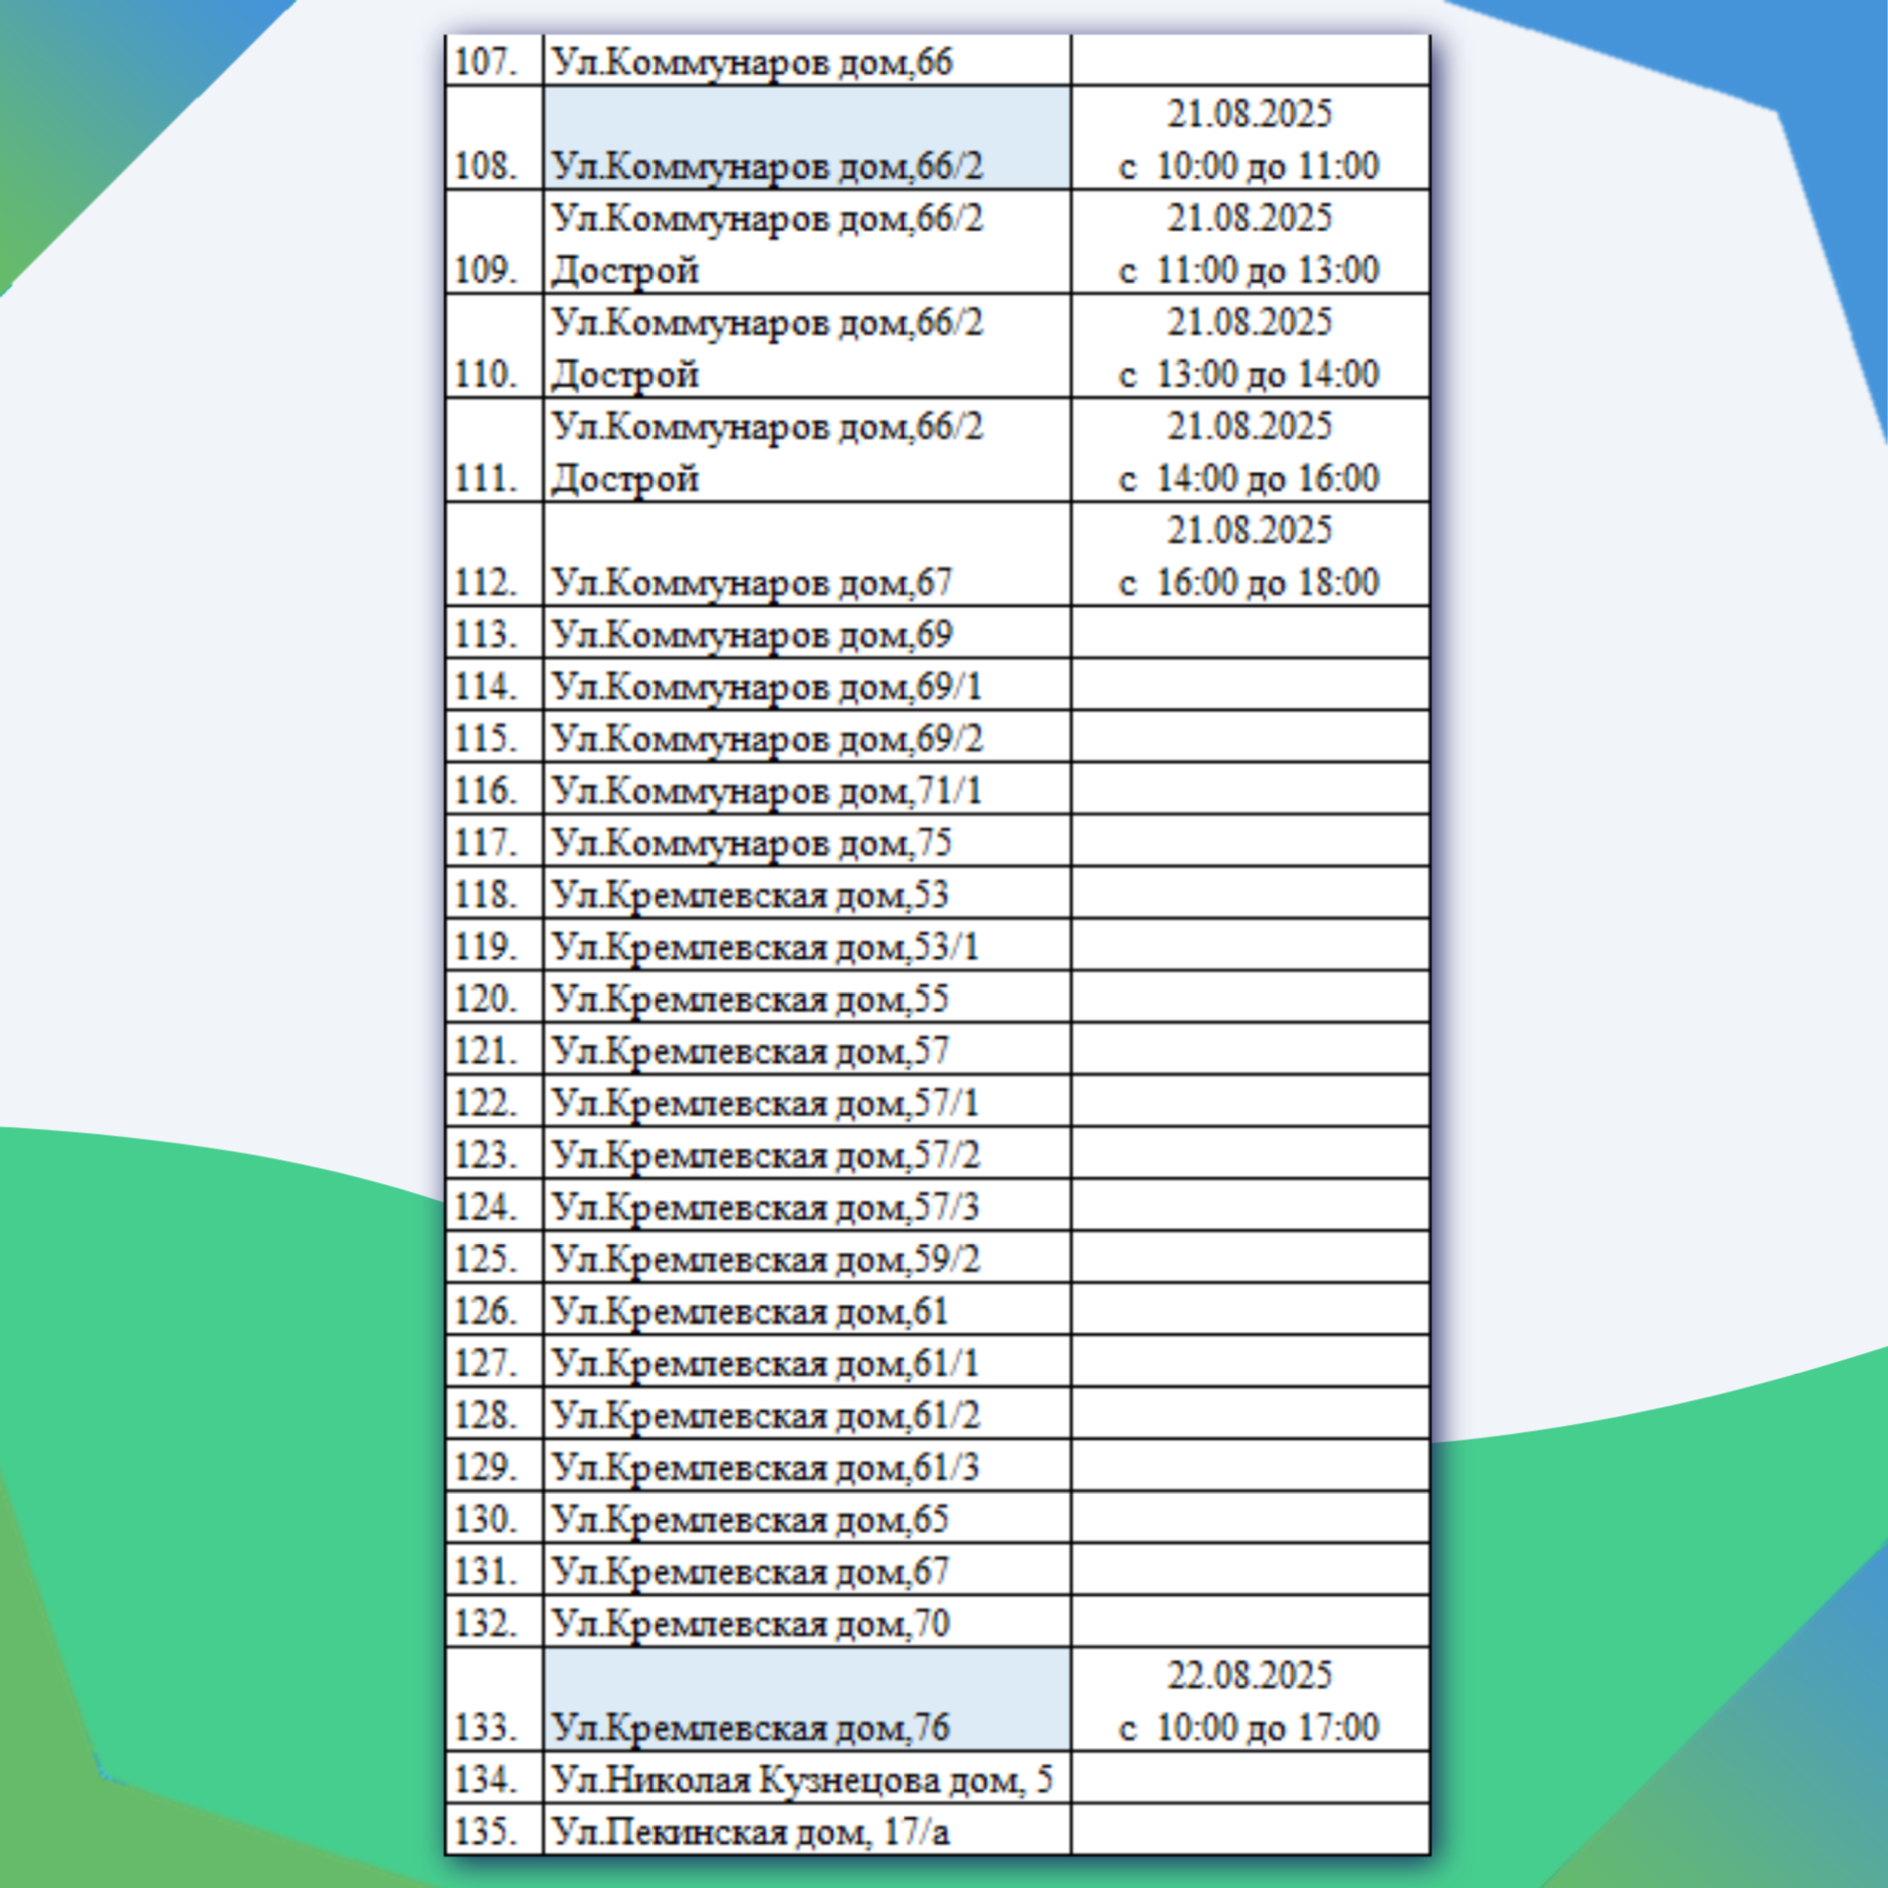Select "Ул.Кремлевская дом,57/2" cell
Screen dimensions: 1888x1888
coord(807,1154)
